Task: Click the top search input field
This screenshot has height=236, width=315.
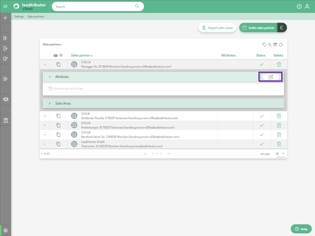Action: click(94, 6)
